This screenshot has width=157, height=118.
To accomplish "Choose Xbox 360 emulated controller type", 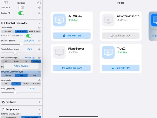I will point(8,75).
